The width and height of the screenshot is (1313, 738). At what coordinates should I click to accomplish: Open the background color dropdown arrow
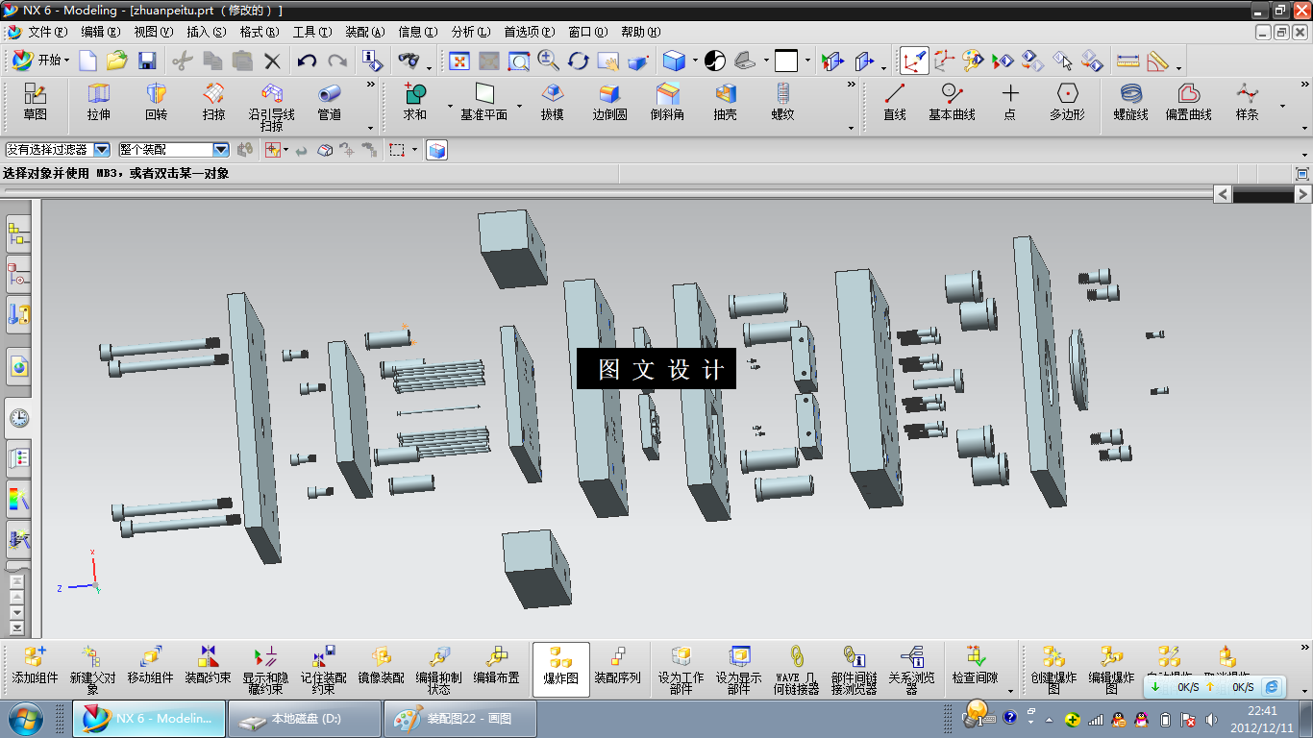[x=807, y=61]
